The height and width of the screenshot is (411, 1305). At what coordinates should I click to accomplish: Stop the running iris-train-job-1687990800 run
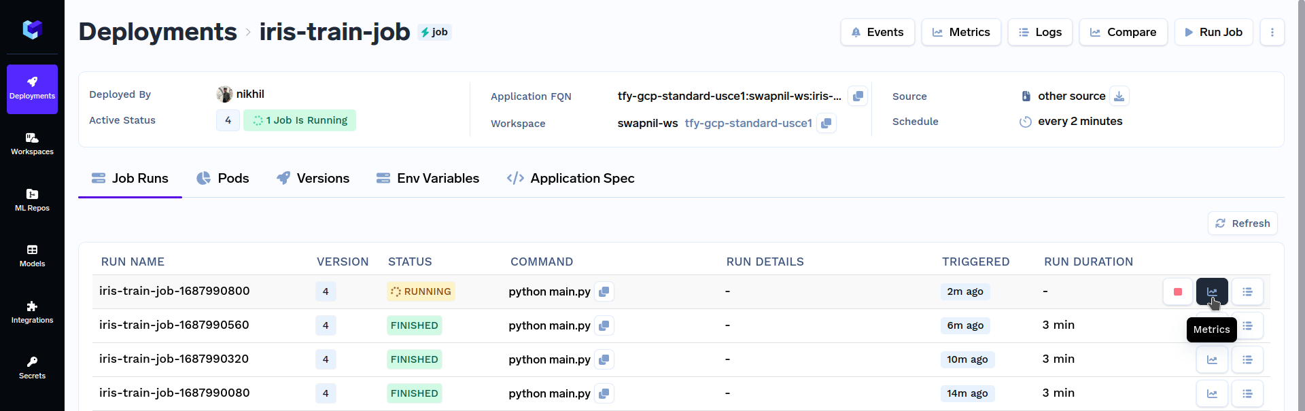pyautogui.click(x=1177, y=291)
